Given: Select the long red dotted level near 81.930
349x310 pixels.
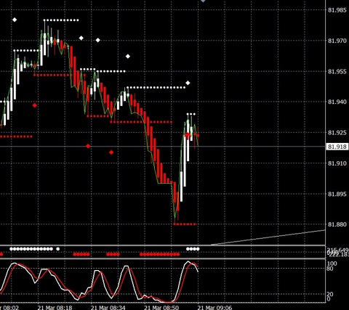Looking at the screenshot, I should click(x=141, y=122).
